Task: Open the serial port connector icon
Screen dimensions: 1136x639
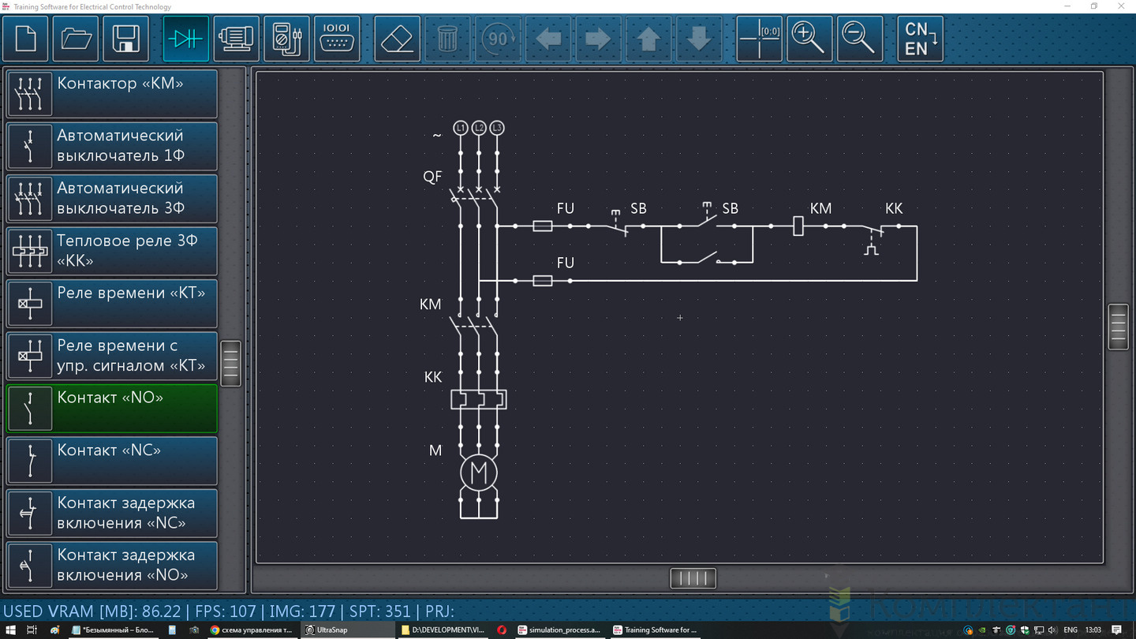Action: pos(337,39)
